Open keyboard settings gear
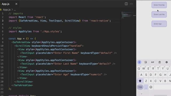 point(166,62)
